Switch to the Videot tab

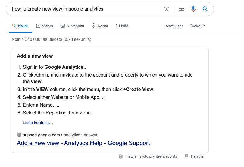pyautogui.click(x=45, y=26)
